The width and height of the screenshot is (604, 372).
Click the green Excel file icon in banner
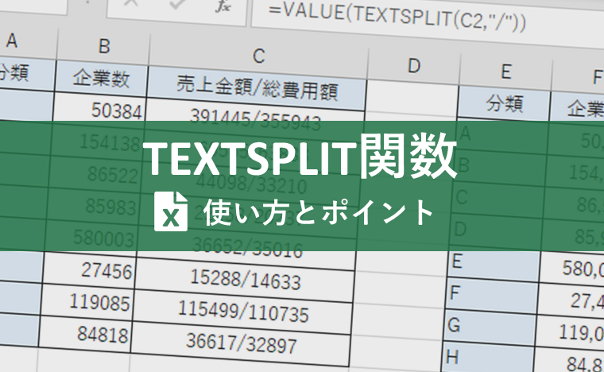click(x=170, y=211)
